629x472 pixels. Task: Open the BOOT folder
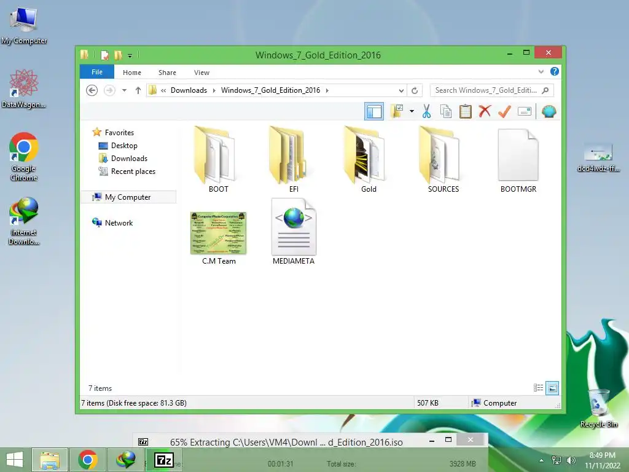point(216,160)
